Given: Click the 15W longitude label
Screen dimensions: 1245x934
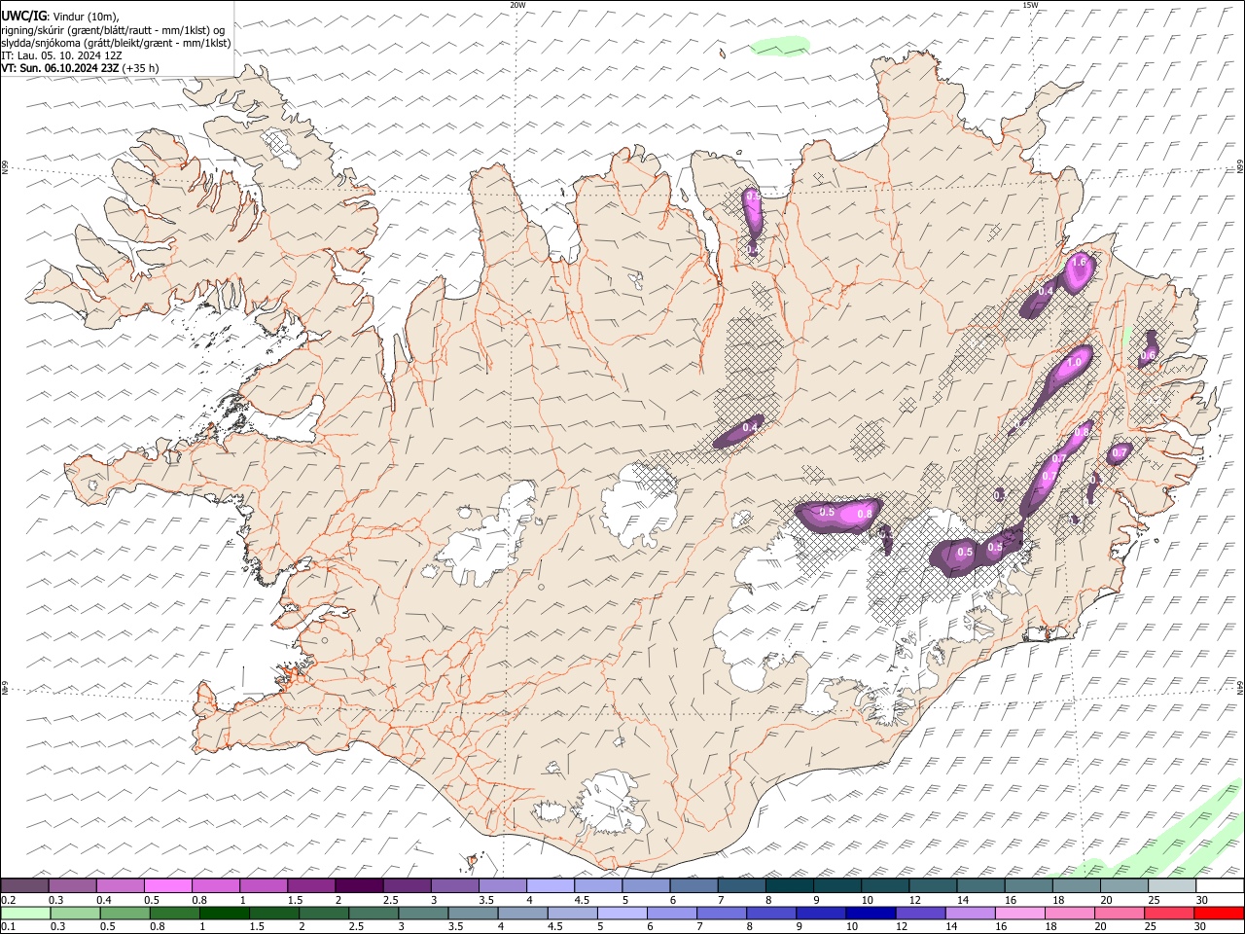Looking at the screenshot, I should pyautogui.click(x=1029, y=5).
